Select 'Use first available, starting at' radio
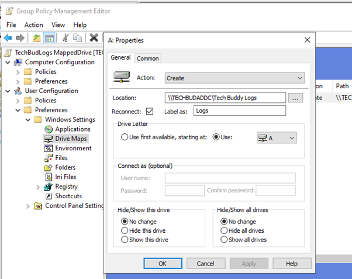Image resolution: width=352 pixels, height=279 pixels. click(125, 137)
